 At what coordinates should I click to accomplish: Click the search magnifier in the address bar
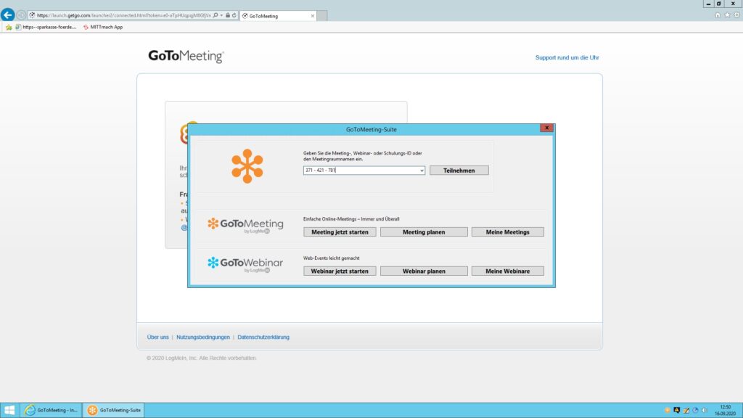click(x=215, y=16)
